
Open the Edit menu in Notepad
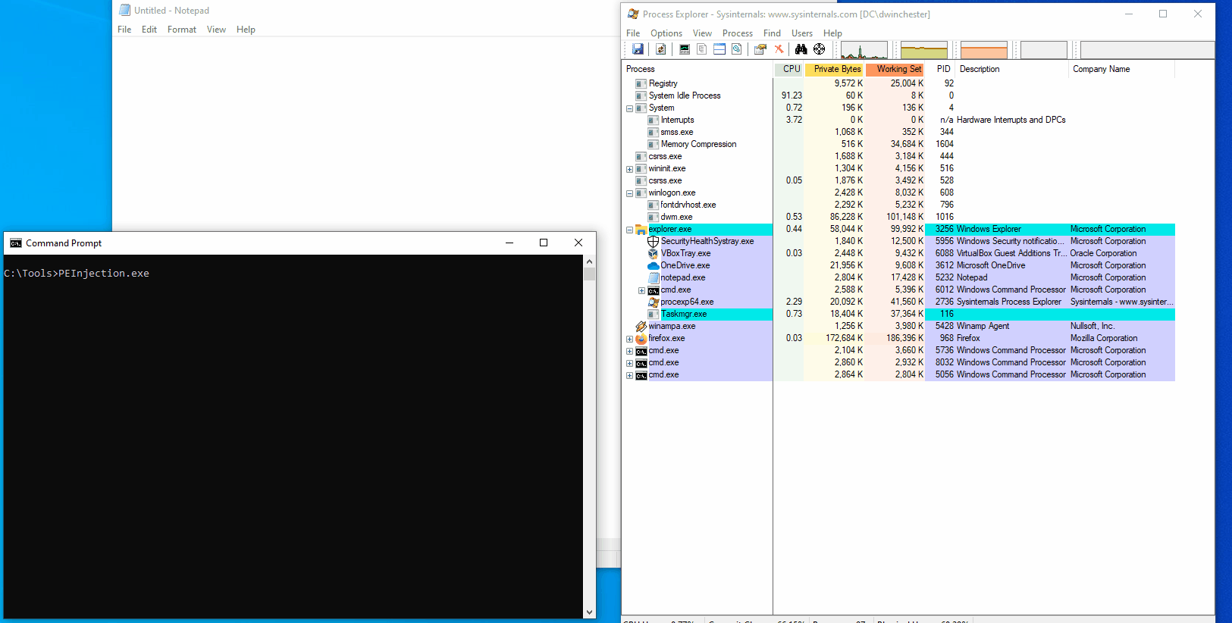[x=149, y=30]
